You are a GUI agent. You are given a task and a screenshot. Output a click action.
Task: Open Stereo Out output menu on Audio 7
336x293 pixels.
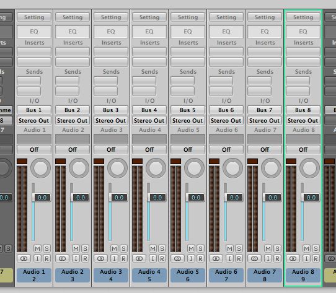[x=265, y=121]
